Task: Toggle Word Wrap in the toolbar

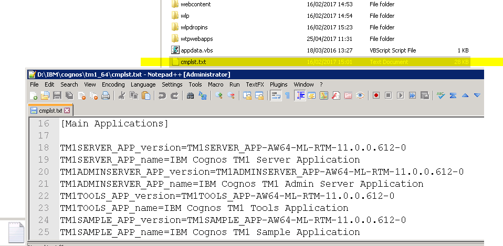Action: tap(275, 95)
